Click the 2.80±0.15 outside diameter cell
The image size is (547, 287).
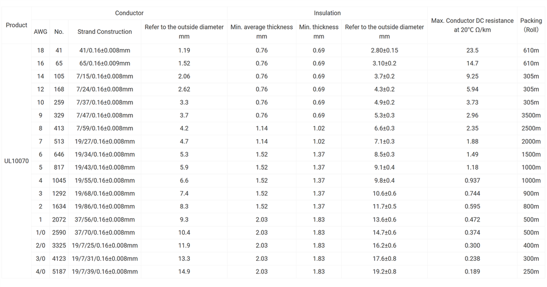(384, 50)
